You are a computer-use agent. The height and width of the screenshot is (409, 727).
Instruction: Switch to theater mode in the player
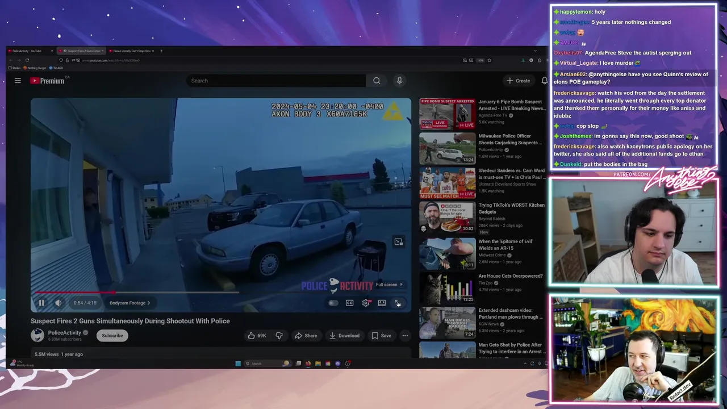[x=382, y=303]
